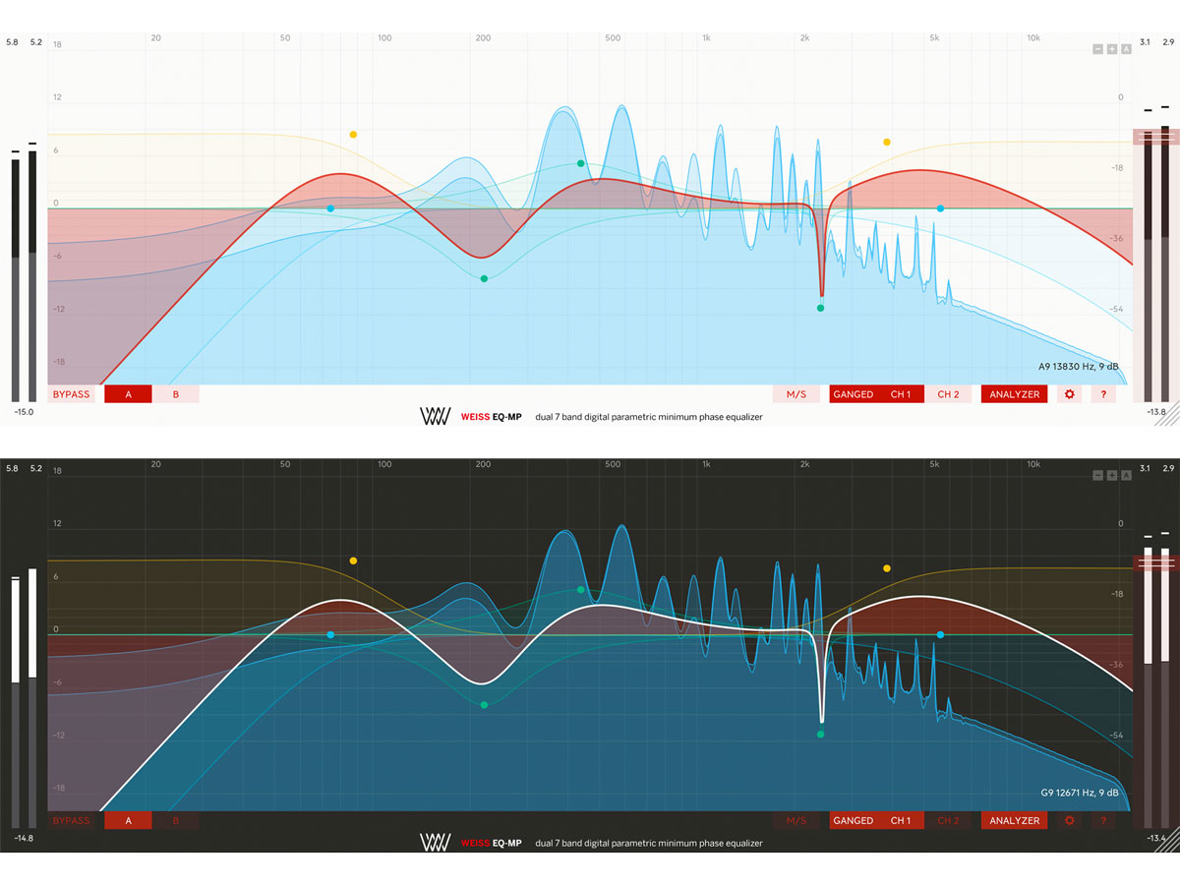Toggle GANGED channels in light-theme EQ
The image size is (1180, 885).
pos(853,394)
